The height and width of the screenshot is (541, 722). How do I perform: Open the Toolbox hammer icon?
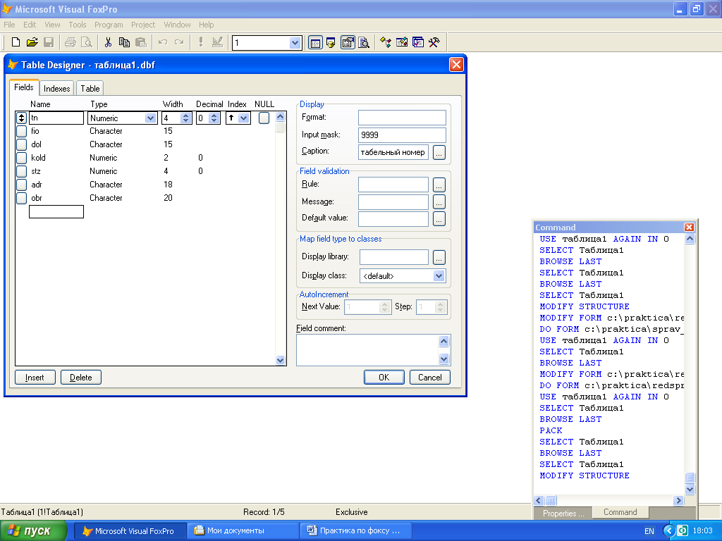[x=434, y=43]
